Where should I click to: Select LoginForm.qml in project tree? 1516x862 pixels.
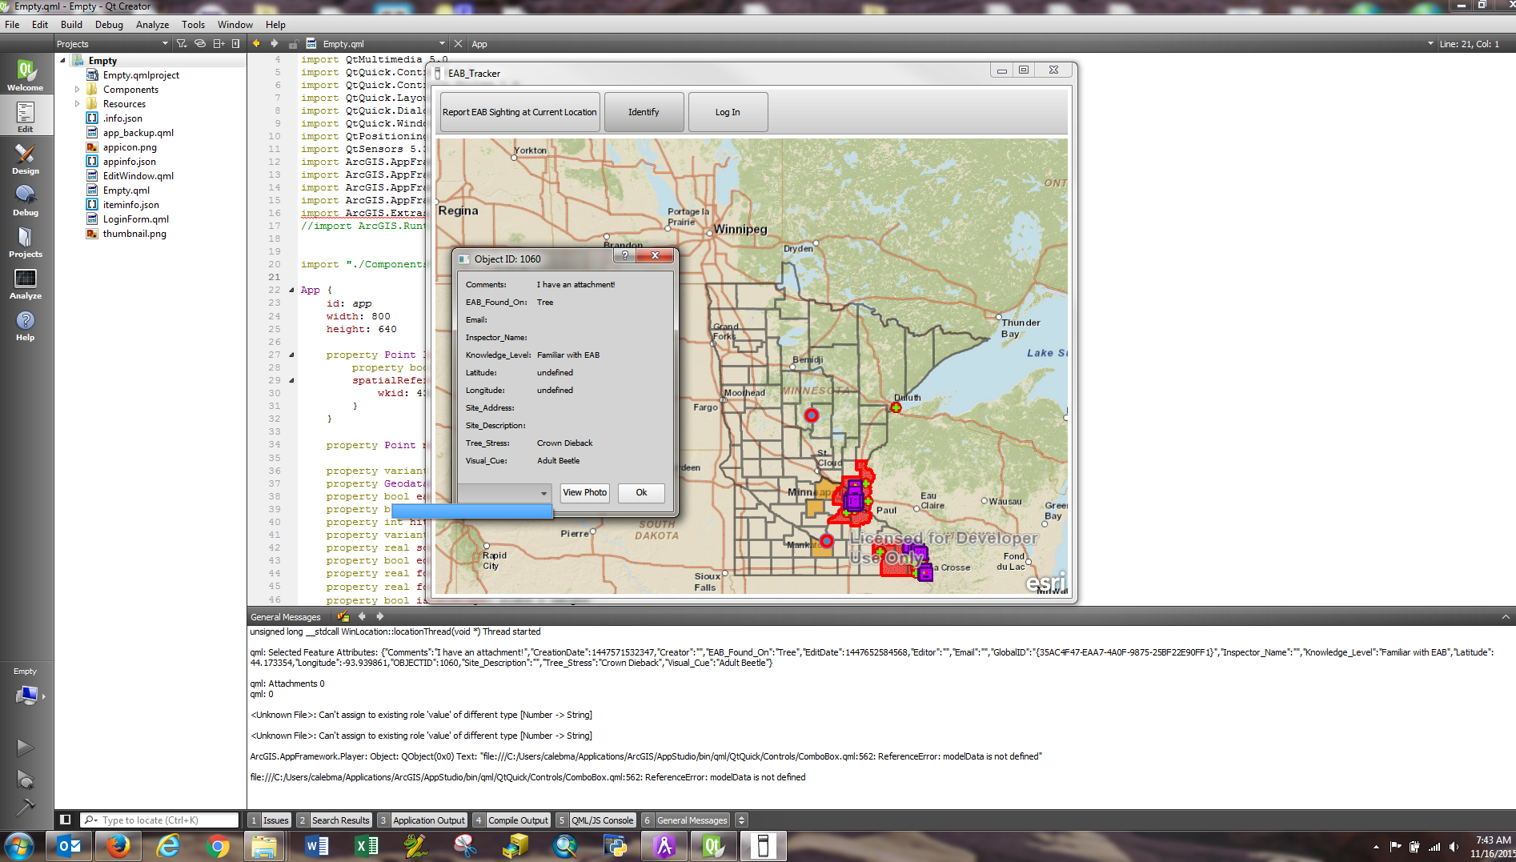point(136,219)
